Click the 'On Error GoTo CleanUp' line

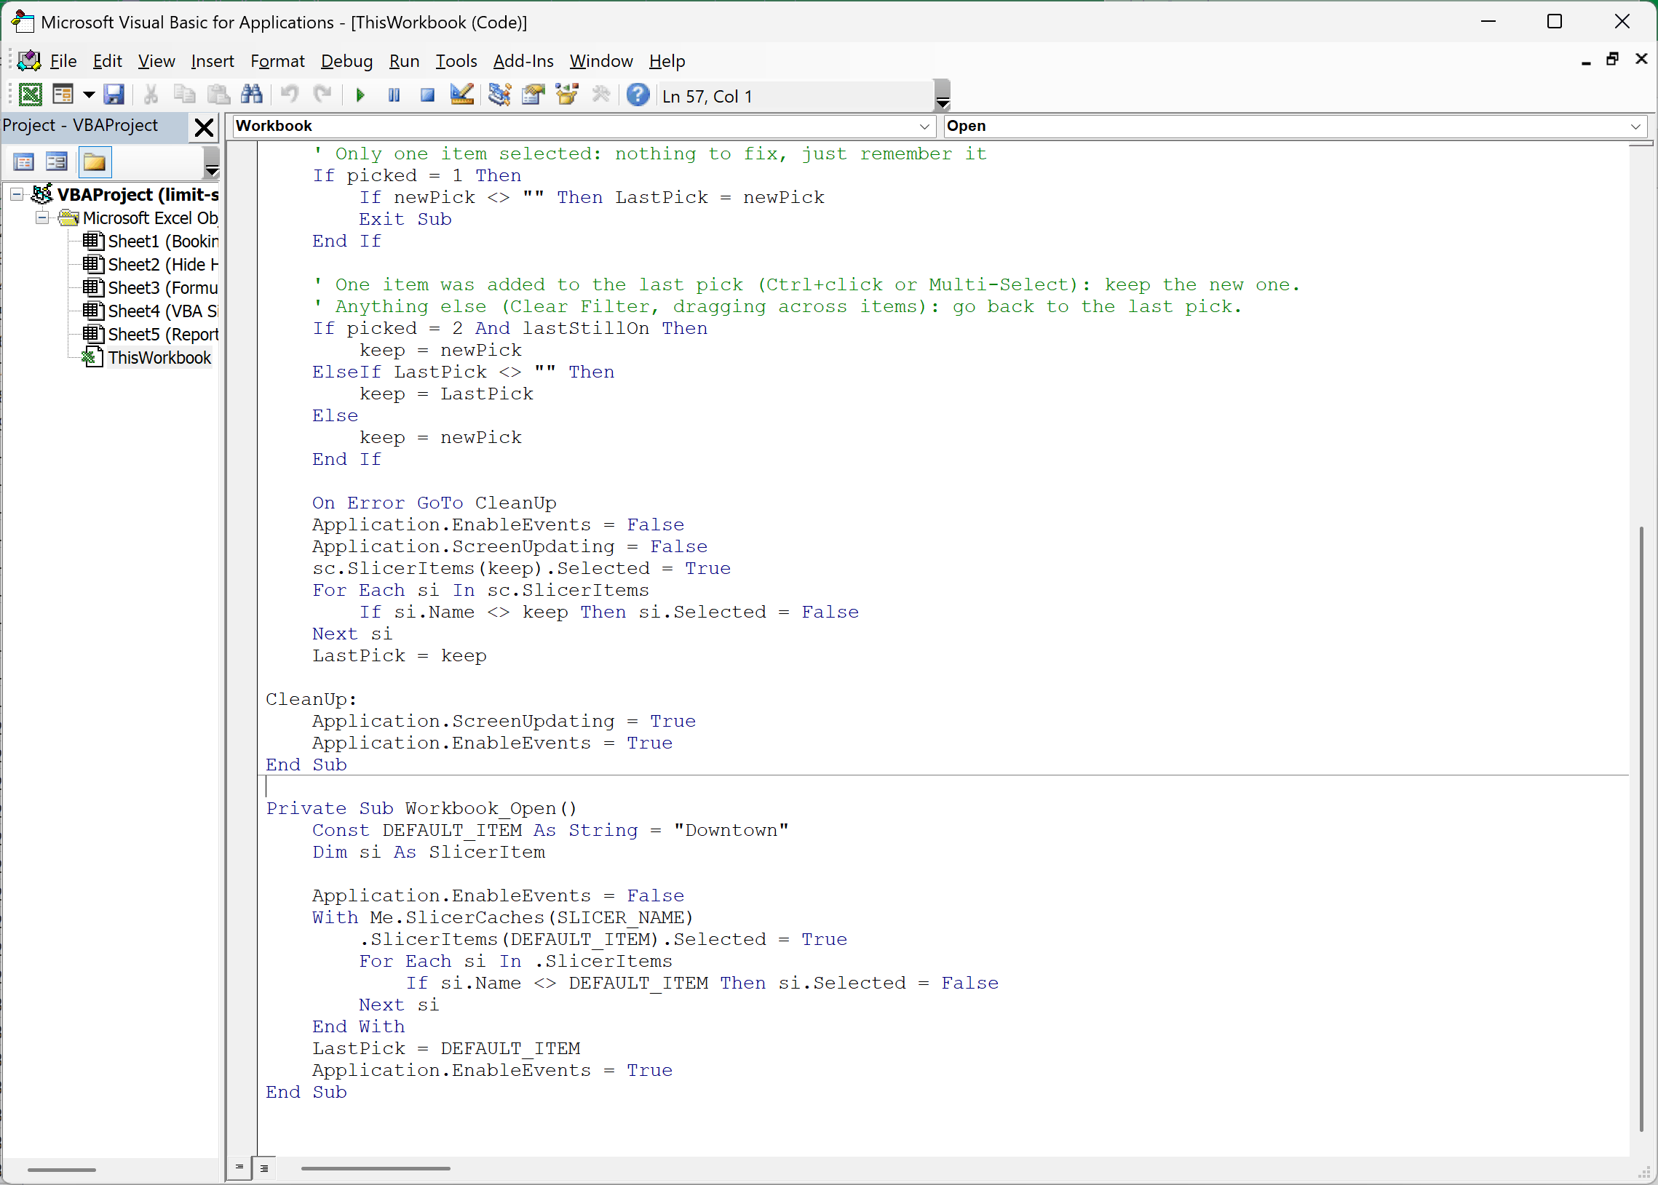pos(435,503)
